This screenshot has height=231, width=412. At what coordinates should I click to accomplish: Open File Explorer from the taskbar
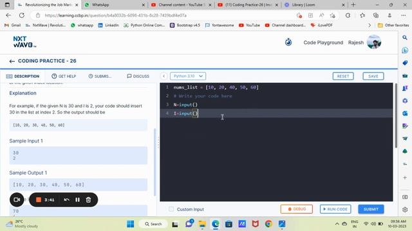click(x=202, y=224)
